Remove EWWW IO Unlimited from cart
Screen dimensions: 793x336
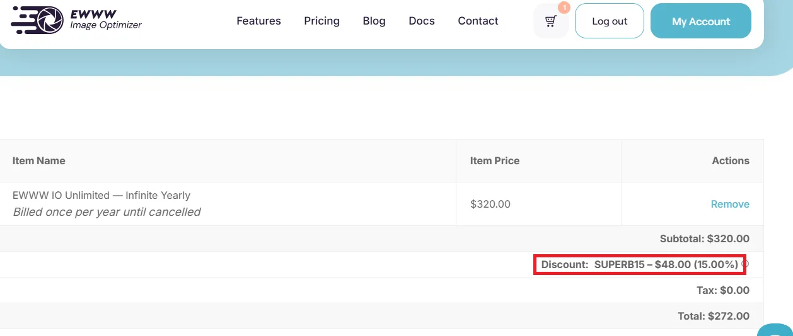tap(730, 204)
